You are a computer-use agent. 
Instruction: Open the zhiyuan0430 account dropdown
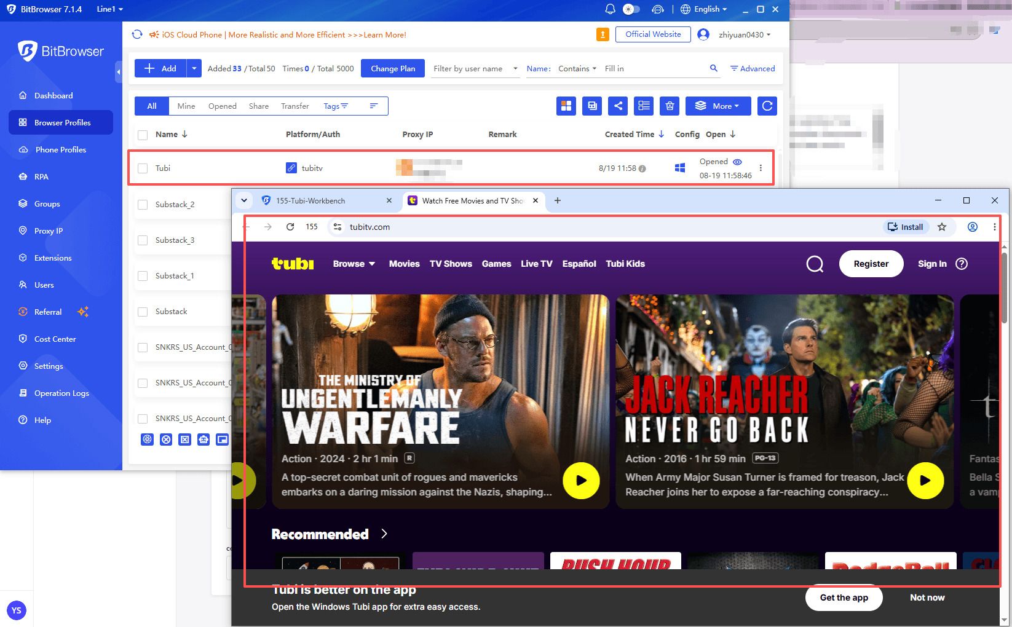click(x=744, y=35)
